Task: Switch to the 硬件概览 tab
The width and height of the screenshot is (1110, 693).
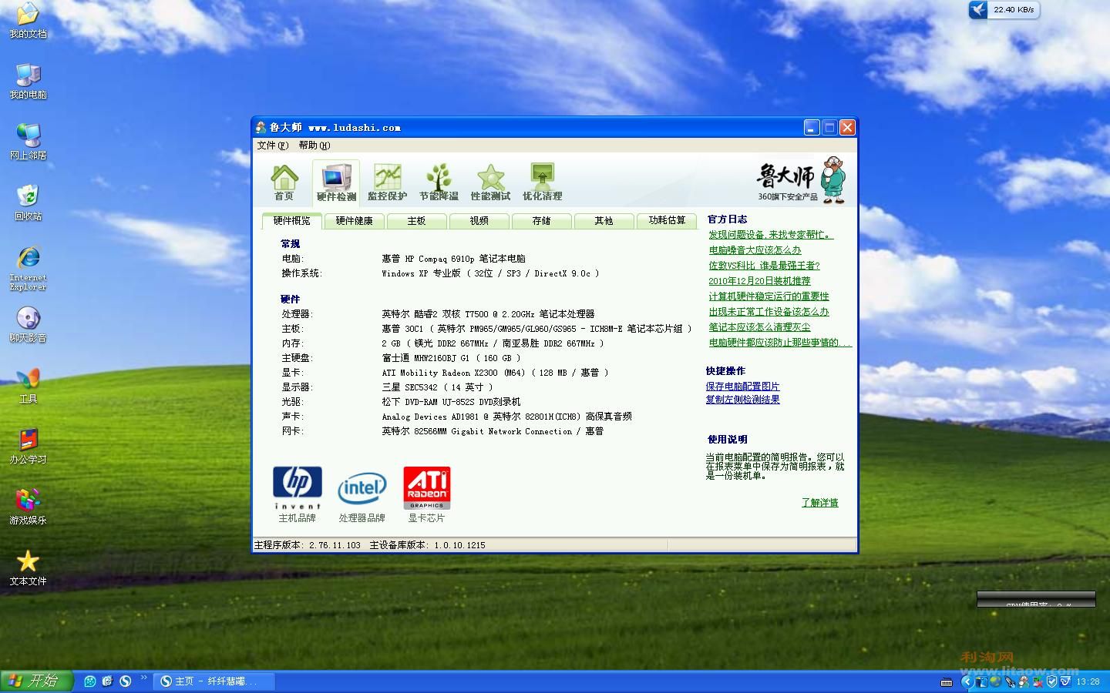Action: tap(292, 221)
